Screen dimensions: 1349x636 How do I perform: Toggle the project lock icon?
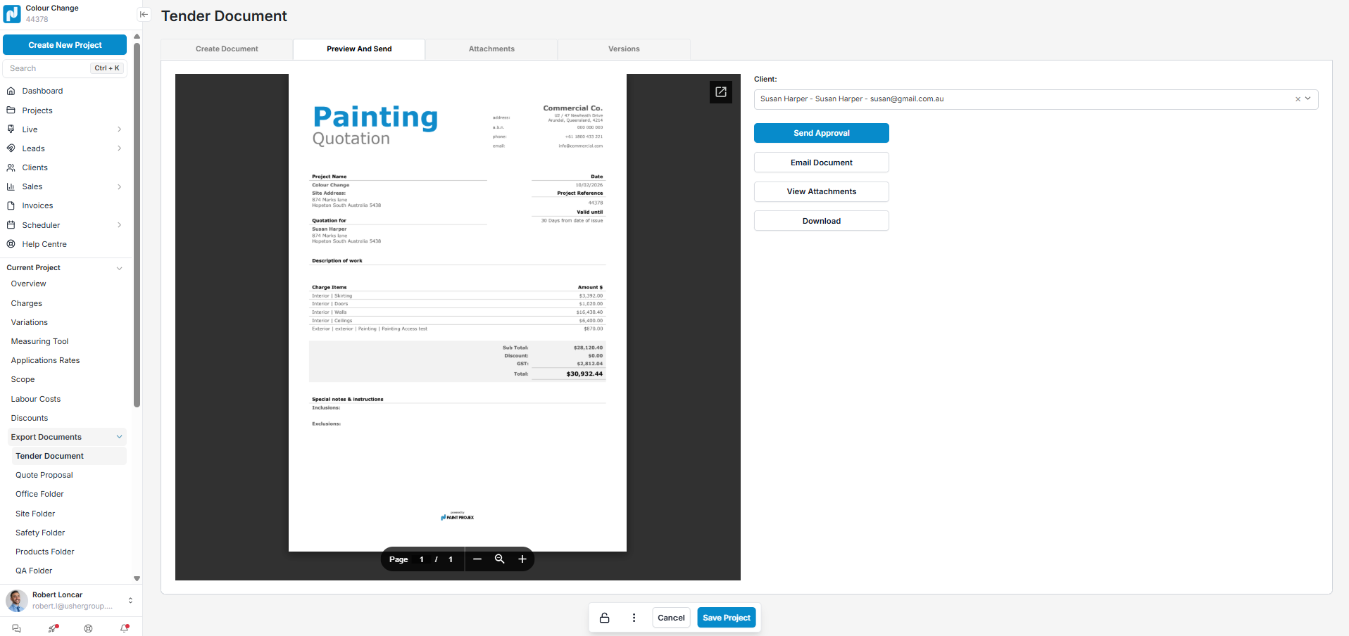coord(604,618)
